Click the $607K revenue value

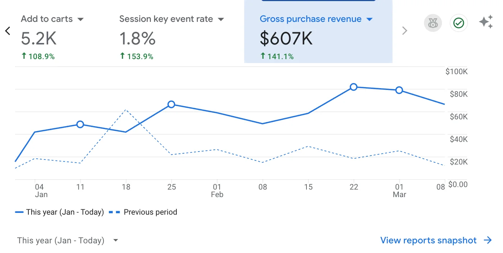coord(286,38)
